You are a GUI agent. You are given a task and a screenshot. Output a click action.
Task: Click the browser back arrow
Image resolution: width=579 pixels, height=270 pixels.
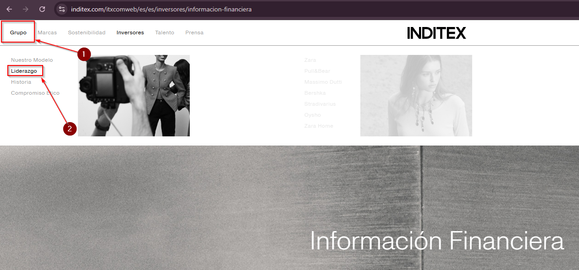tap(9, 9)
